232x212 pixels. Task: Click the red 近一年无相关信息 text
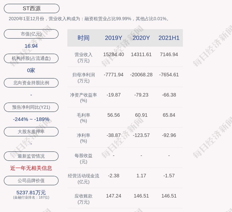31,168
